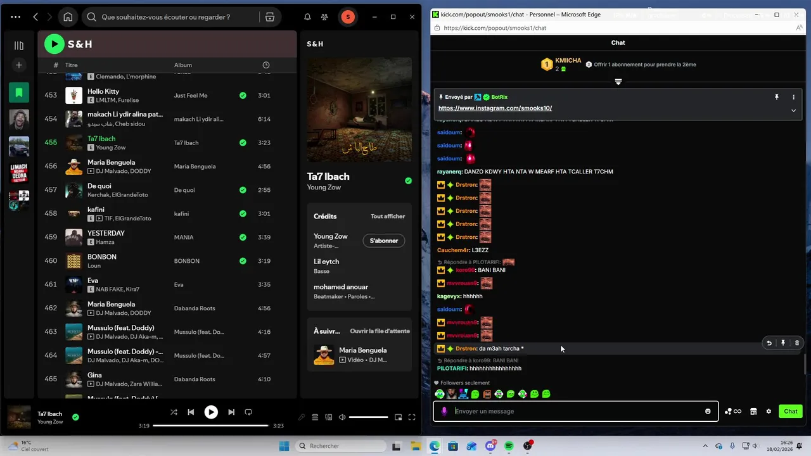The image size is (811, 456).
Task: Select track Eva by NAB FAKE
Action: pyautogui.click(x=167, y=284)
